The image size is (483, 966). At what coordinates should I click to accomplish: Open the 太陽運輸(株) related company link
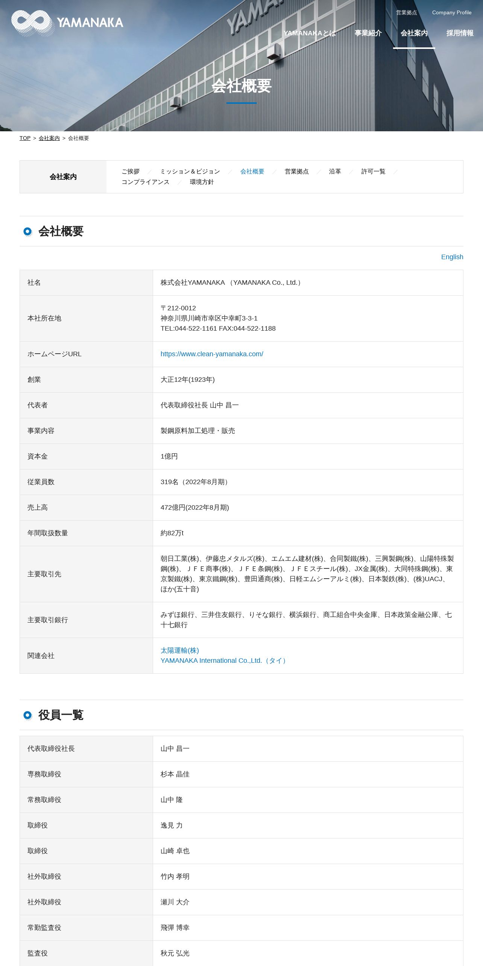pyautogui.click(x=180, y=650)
